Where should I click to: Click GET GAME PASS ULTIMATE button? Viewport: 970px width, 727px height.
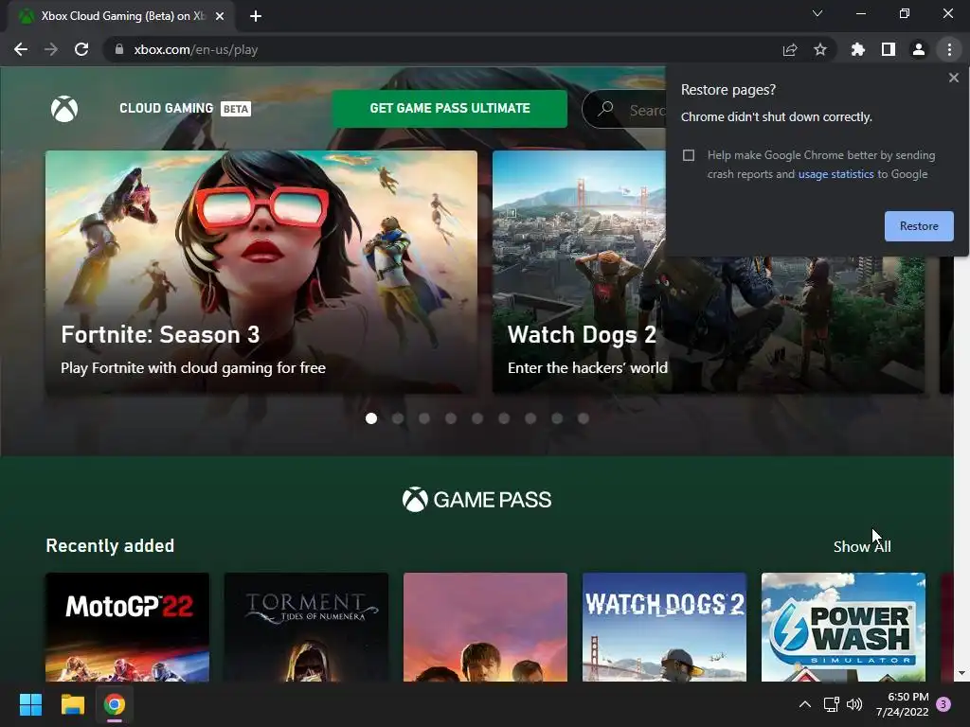click(450, 109)
